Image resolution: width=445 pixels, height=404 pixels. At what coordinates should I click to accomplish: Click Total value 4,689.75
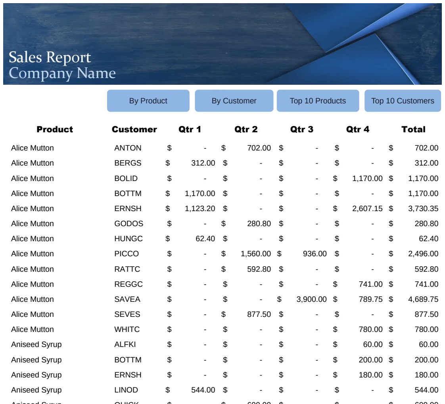point(423,299)
